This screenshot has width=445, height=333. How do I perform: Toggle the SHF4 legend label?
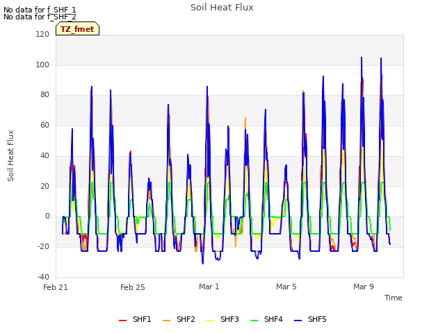(273, 319)
